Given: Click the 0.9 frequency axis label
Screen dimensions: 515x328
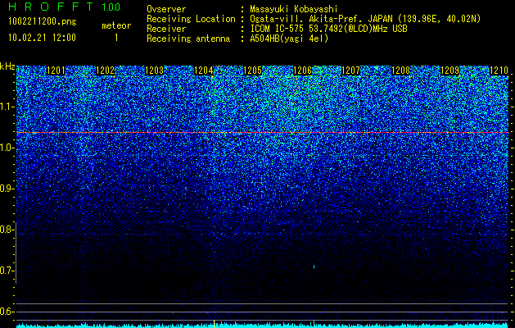Looking at the screenshot, I should point(7,189).
